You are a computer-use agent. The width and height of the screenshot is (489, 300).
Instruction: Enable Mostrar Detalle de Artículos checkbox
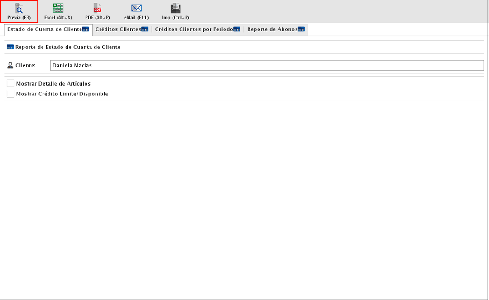coord(11,84)
